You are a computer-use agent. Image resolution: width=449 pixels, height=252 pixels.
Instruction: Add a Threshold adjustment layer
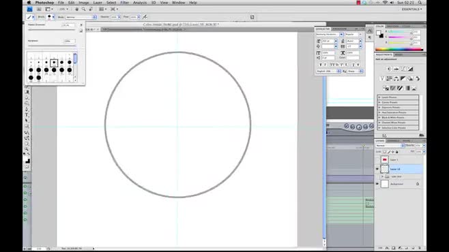coord(400,89)
